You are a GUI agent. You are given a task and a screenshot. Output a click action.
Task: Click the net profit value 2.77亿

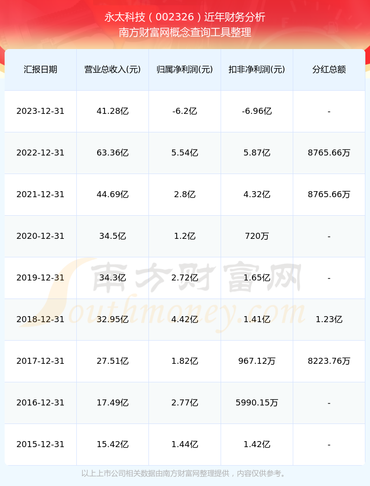point(185,403)
